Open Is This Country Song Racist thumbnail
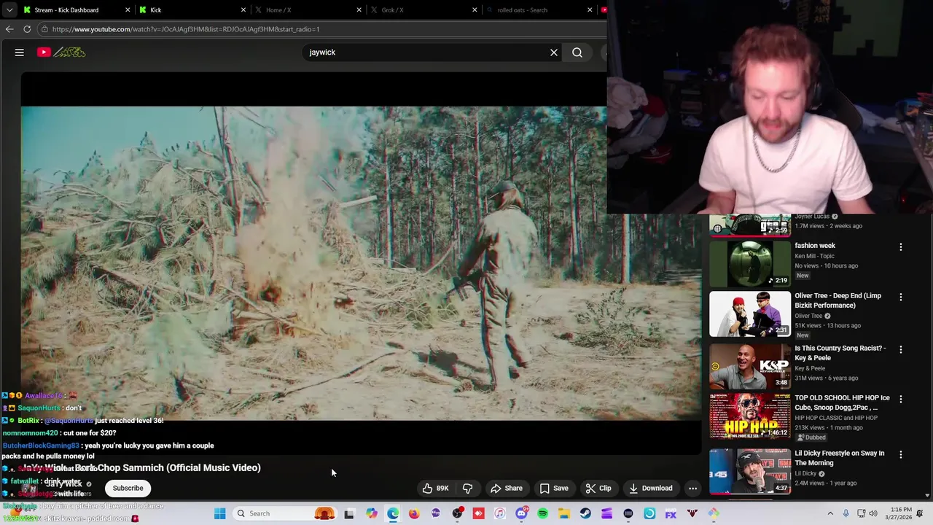 [x=750, y=367]
